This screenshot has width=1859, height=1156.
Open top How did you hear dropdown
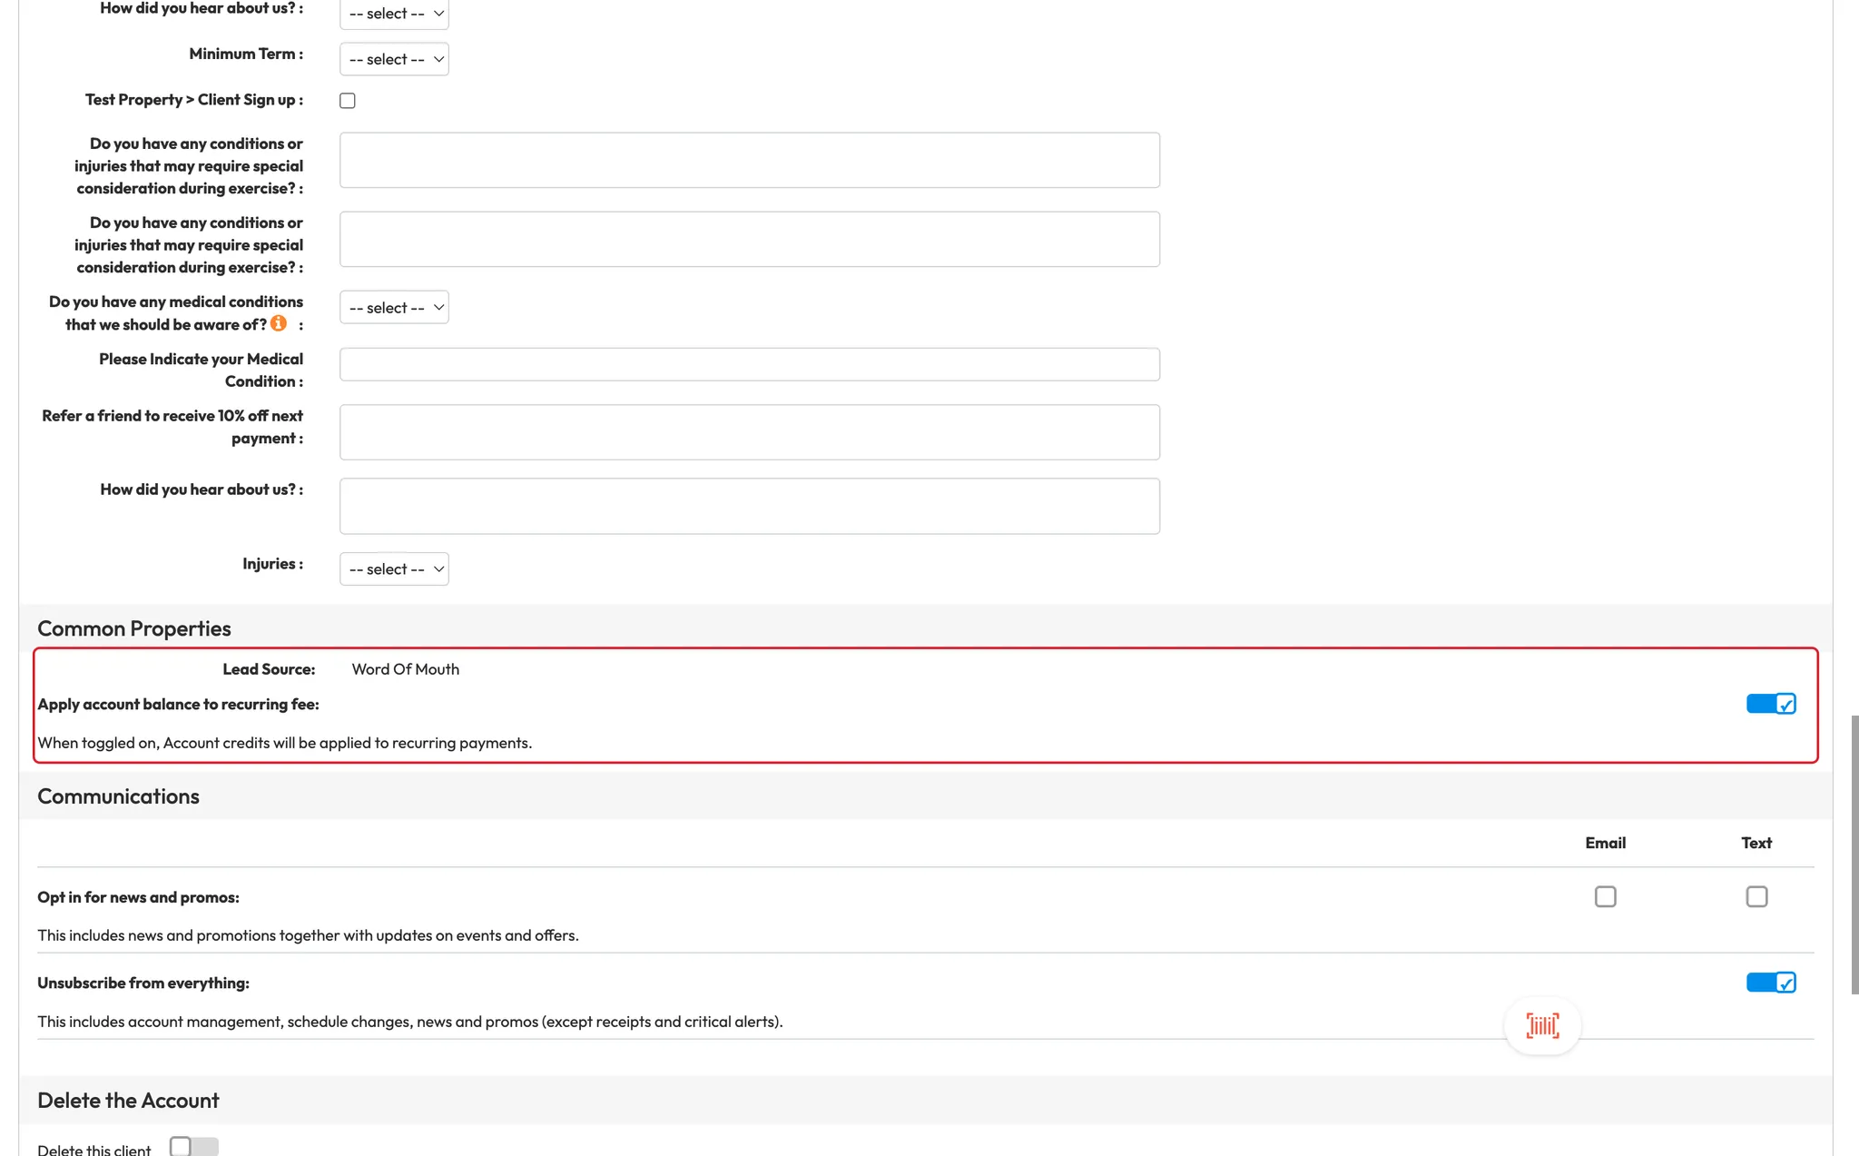[x=394, y=14]
